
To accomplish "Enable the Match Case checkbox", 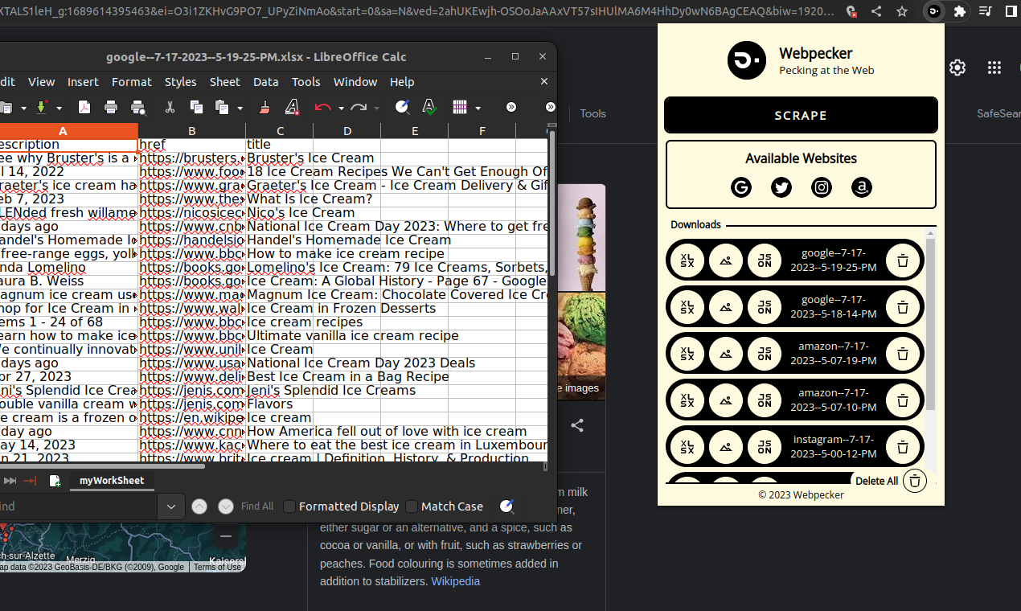I will tap(412, 506).
